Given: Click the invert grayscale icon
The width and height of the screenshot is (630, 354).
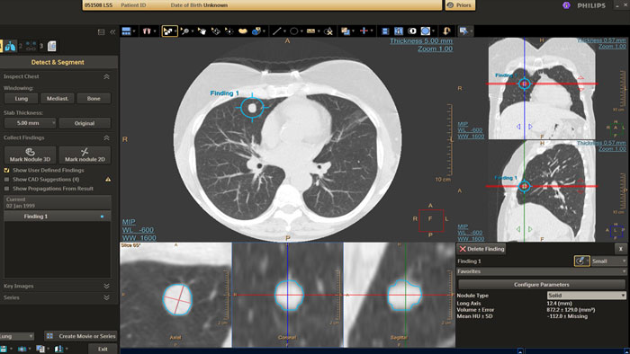Looking at the screenshot, I should pyautogui.click(x=412, y=31).
